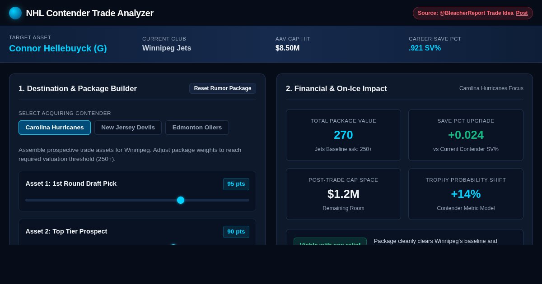This screenshot has width=542, height=284.
Task: Click the $1.2M post-trade cap space value
Action: click(x=343, y=194)
